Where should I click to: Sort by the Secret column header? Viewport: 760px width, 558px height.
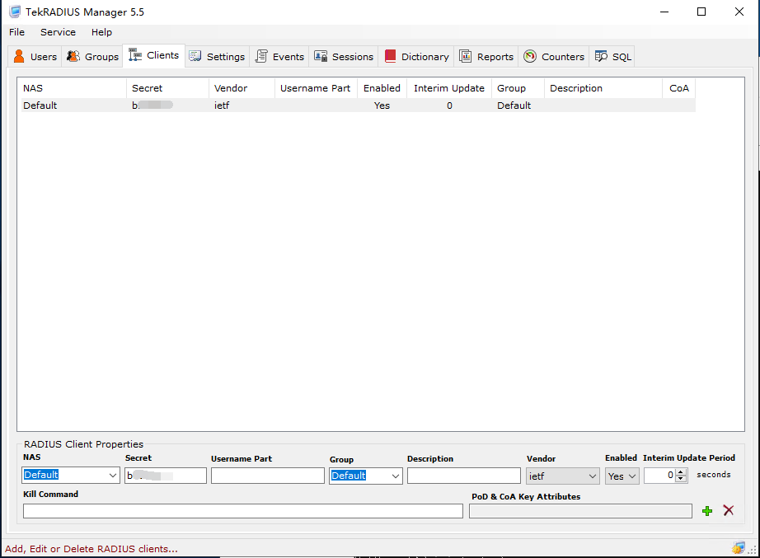click(x=167, y=88)
